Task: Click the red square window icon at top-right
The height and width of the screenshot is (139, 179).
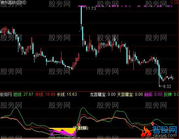Action: coord(176,2)
